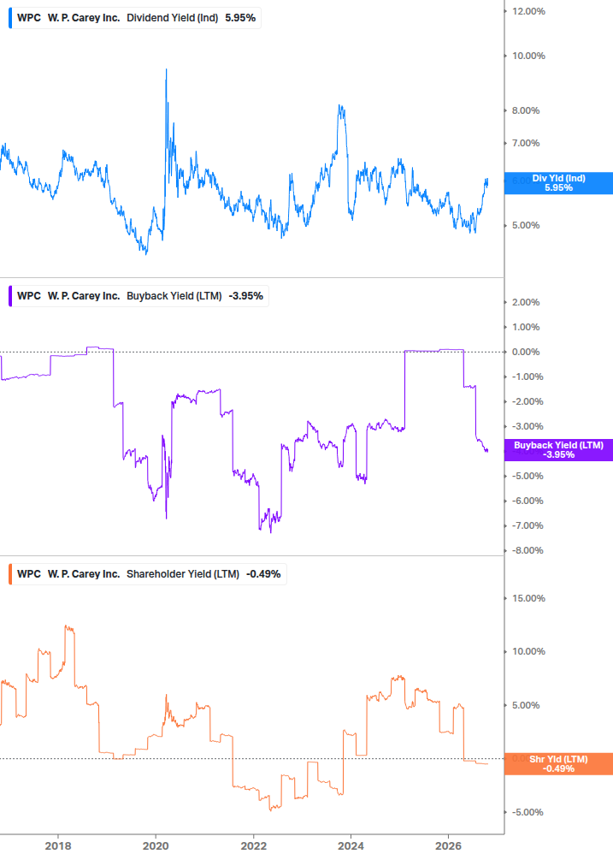Screen dimensions: 613x860
Task: Click the -8.00% buyback yield axis label
Action: [x=528, y=551]
